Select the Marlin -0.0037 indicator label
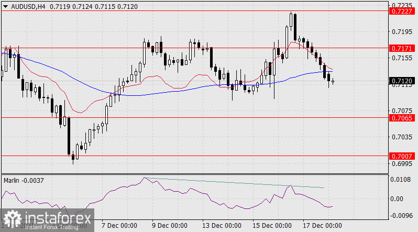 [24, 181]
